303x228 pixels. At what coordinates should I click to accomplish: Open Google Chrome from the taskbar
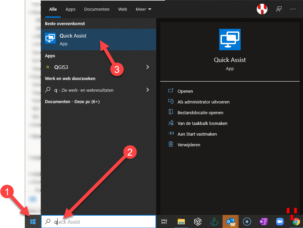coord(296,222)
